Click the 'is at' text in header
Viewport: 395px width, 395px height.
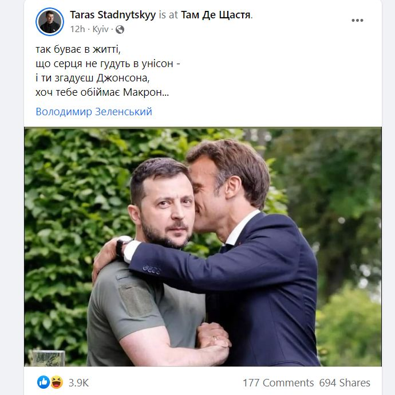(168, 15)
